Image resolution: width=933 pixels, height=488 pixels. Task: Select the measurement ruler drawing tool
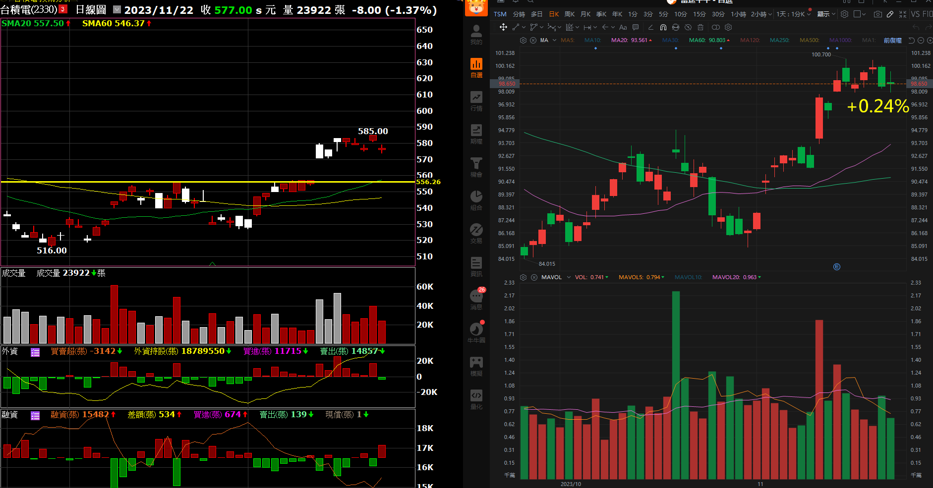click(x=569, y=27)
